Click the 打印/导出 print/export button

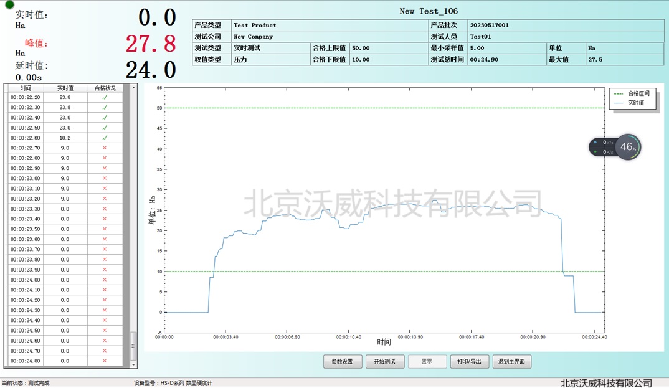click(469, 361)
